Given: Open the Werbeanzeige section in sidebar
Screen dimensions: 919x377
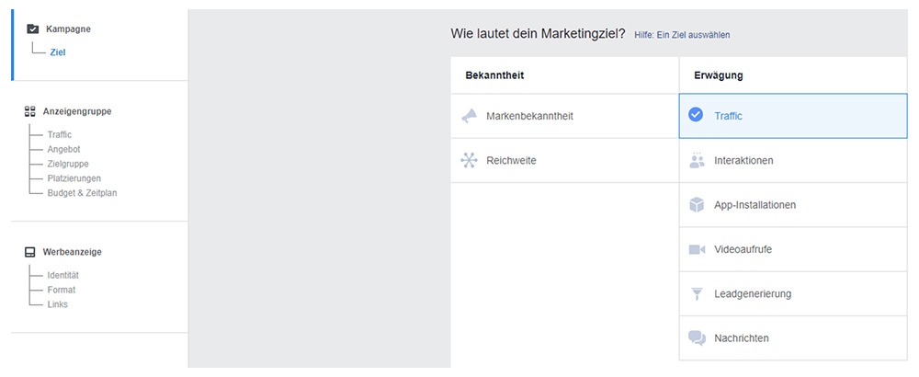Looking at the screenshot, I should [72, 252].
